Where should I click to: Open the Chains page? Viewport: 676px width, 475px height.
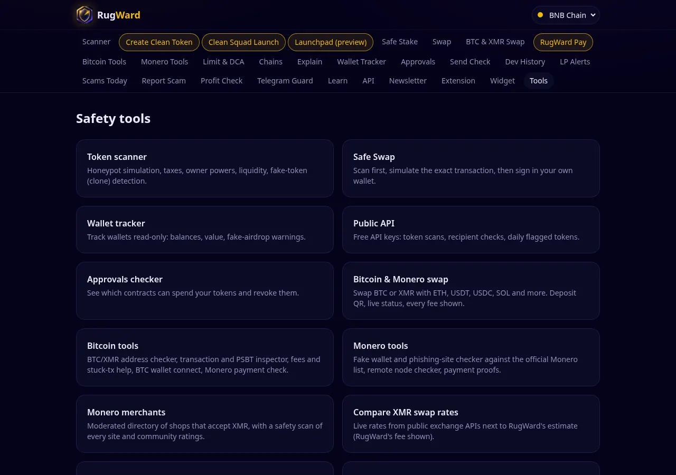point(270,62)
